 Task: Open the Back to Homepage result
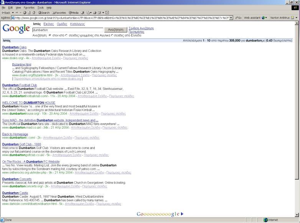point(15,134)
